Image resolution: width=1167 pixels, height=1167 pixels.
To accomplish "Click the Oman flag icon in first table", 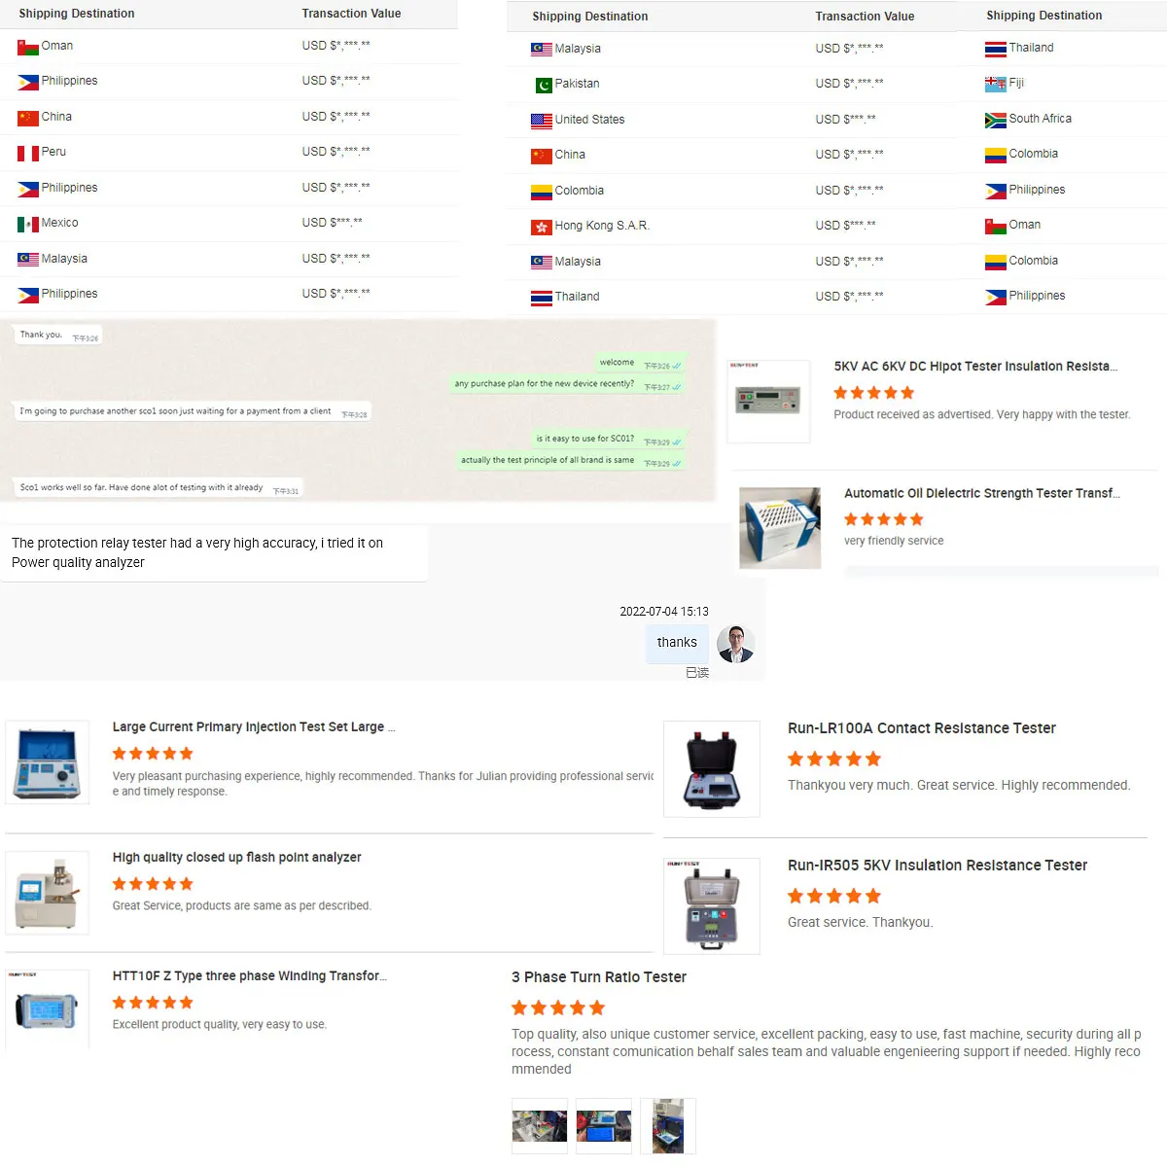I will pos(28,47).
